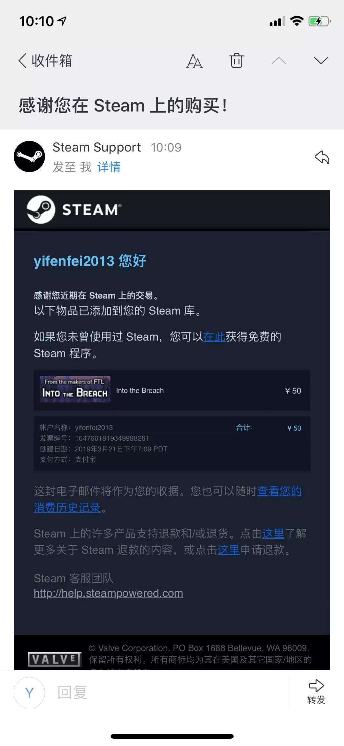Image resolution: width=344 pixels, height=746 pixels.
Task: Open the second 这里 refund request link
Action: 229,550
